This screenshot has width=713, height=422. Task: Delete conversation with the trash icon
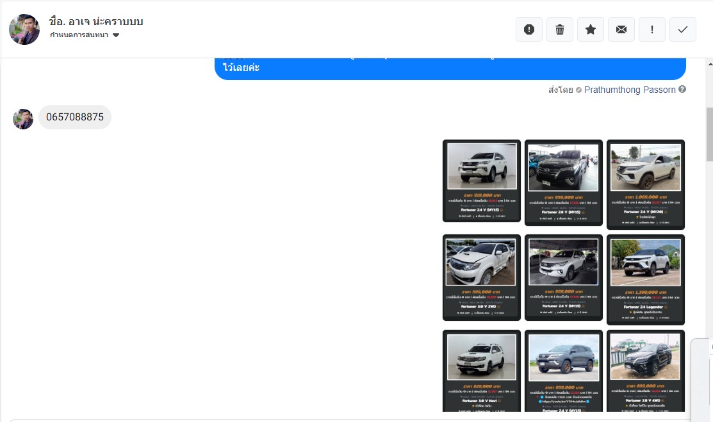(x=560, y=29)
